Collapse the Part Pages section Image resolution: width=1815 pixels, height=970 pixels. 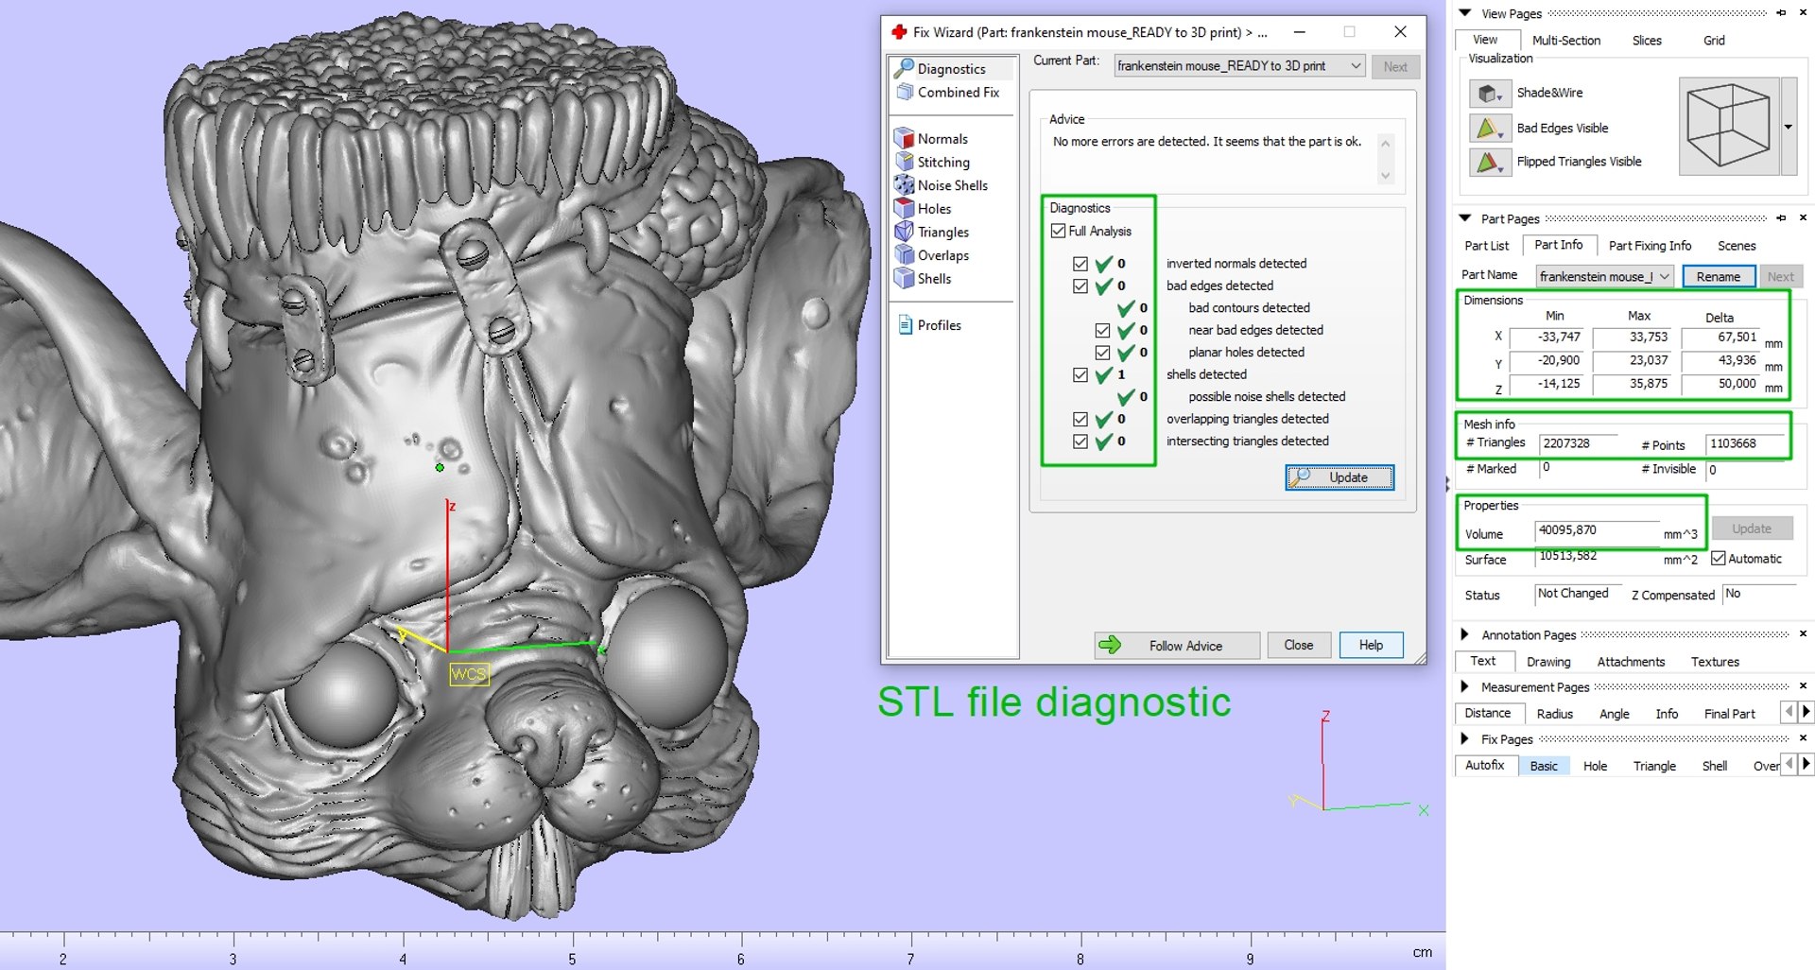pyautogui.click(x=1465, y=218)
